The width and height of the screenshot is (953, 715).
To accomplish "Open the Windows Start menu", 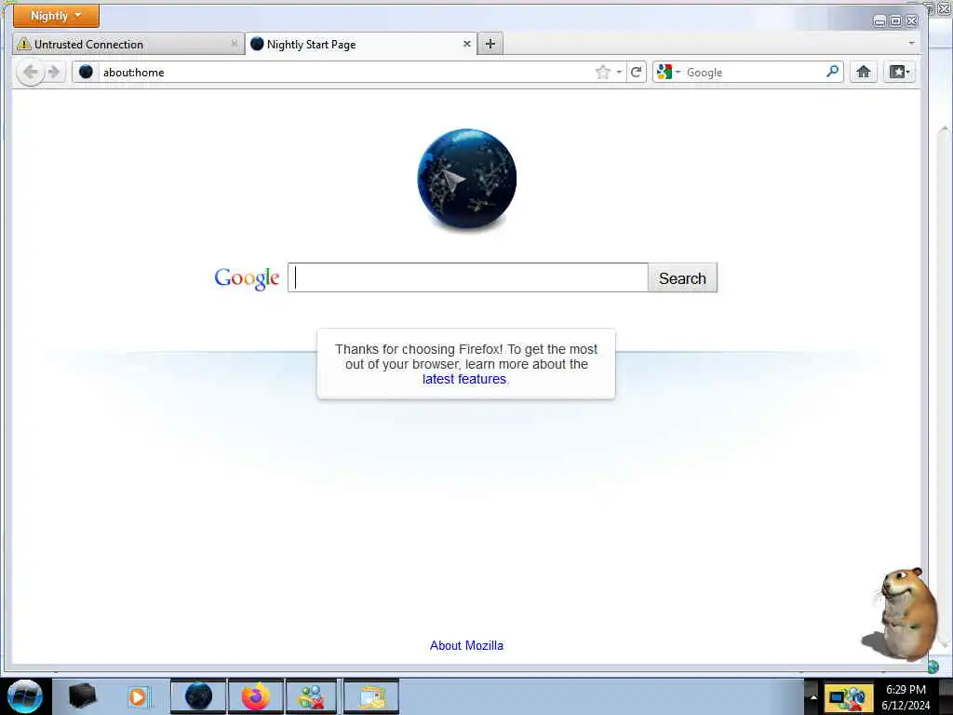I will (x=25, y=696).
